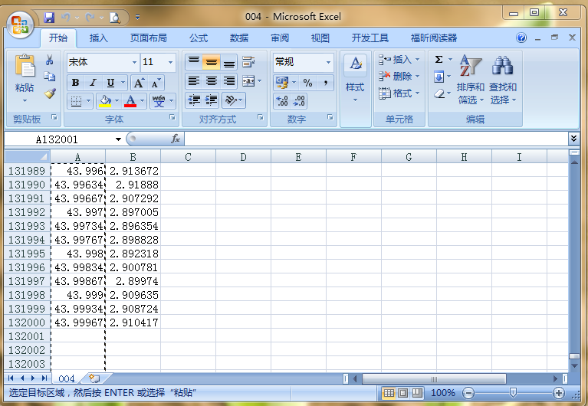Switch to the 审阅 tab
The width and height of the screenshot is (588, 406).
[x=280, y=38]
